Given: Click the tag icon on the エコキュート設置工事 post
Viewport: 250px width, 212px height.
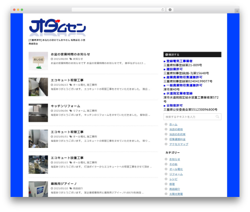Looking at the screenshot, I should 71,162.
